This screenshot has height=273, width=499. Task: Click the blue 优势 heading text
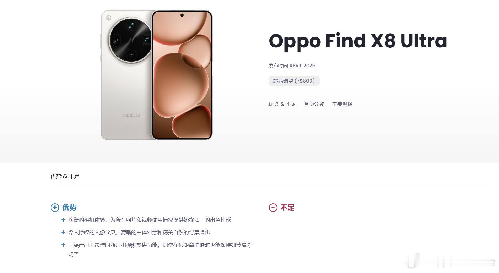[x=69, y=208]
